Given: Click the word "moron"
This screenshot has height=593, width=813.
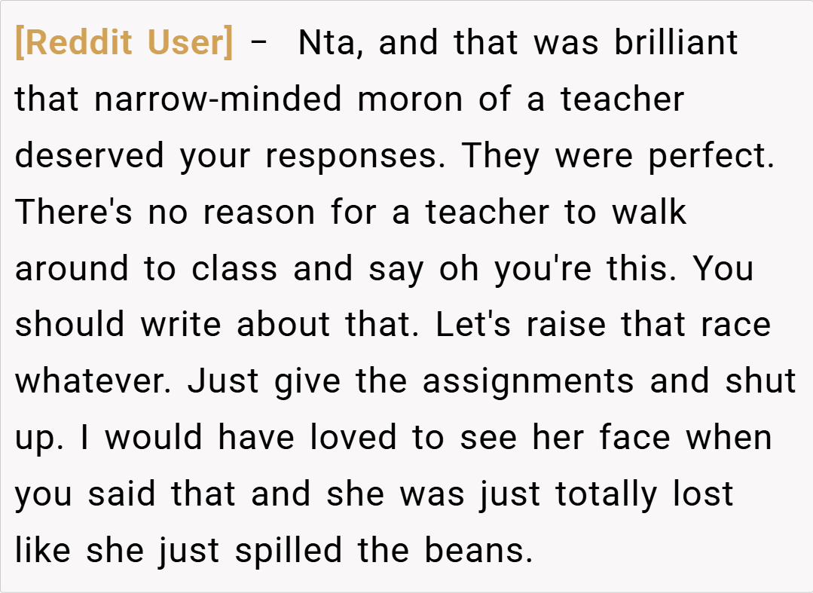Looking at the screenshot, I should click(410, 99).
